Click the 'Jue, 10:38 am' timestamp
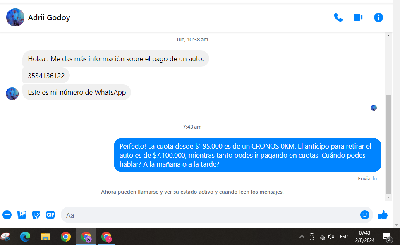 (x=192, y=40)
